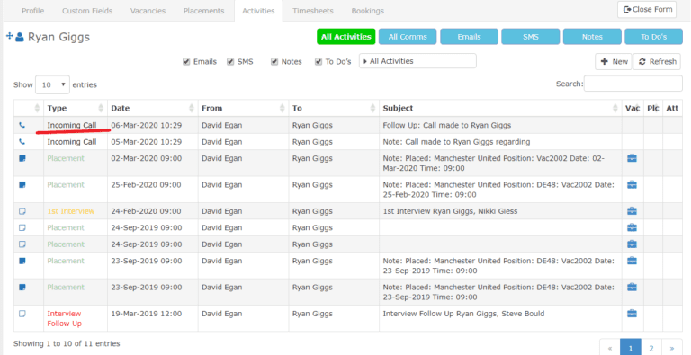Filter by the Emails button
This screenshot has height=355, width=691.
pos(469,37)
